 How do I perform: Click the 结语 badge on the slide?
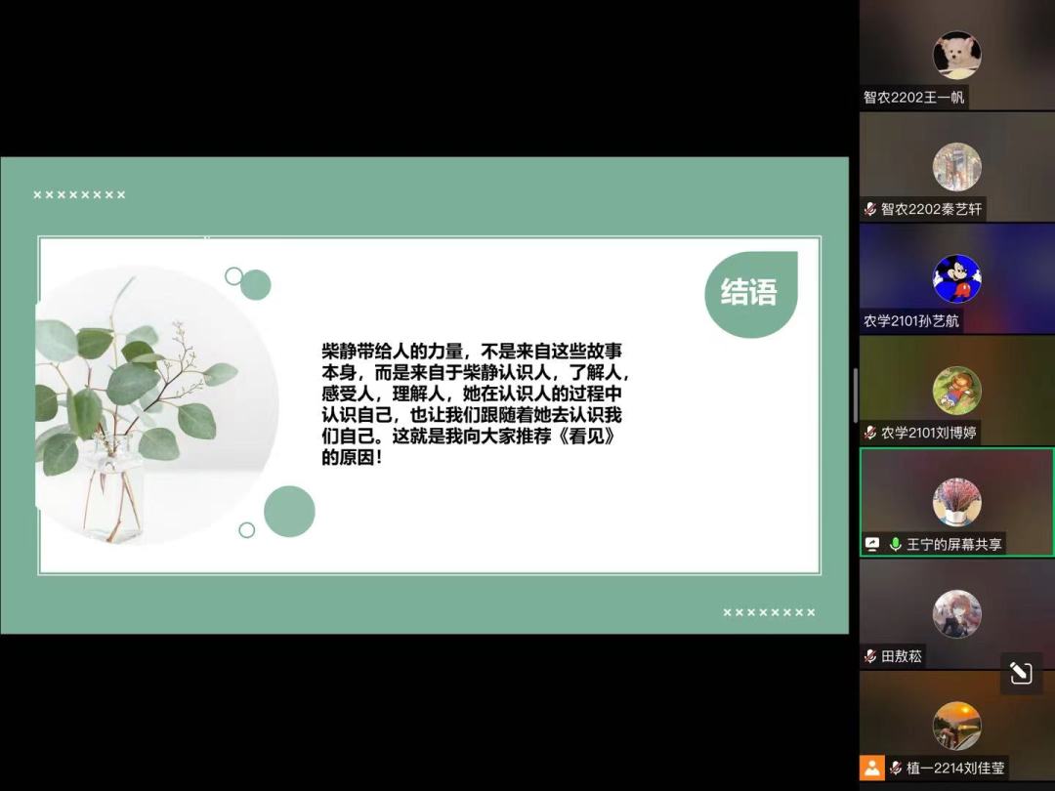click(751, 294)
